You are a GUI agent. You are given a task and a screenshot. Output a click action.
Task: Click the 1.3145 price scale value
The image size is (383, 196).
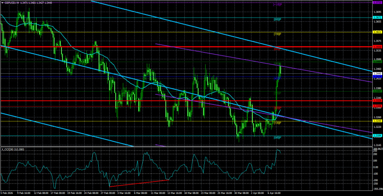coord(377,145)
